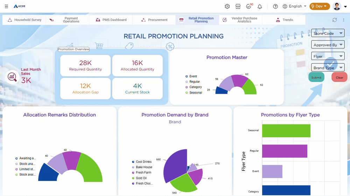Click the user profile avatar
Viewport: 350px width, 196px height.
click(x=337, y=6)
